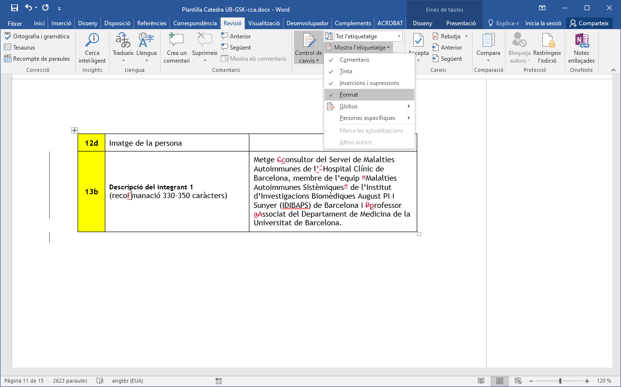Click the Comparteix button

[x=589, y=23]
